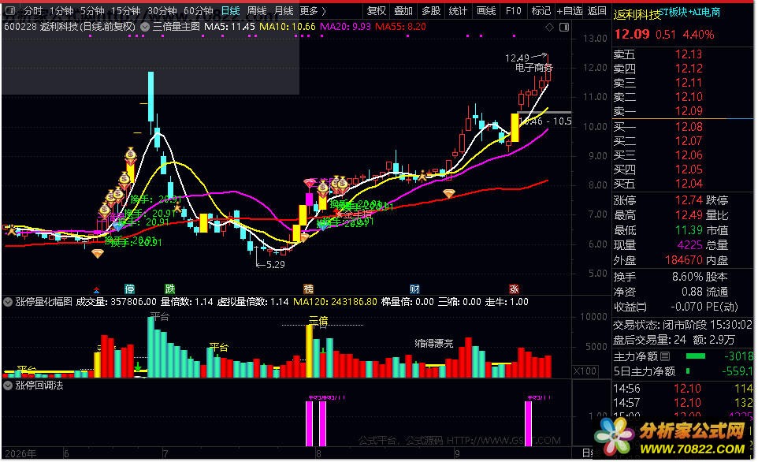Click the red-blue arrow marker below chart

coord(97,290)
